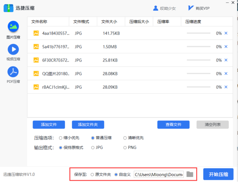Start compression with the 开始压缩 button
The image size is (238, 182).
(218, 174)
